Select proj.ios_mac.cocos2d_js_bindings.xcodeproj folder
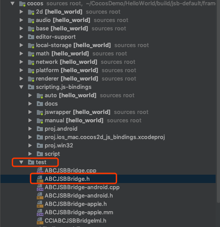Image resolution: width=220 pixels, height=227 pixels. point(105,137)
